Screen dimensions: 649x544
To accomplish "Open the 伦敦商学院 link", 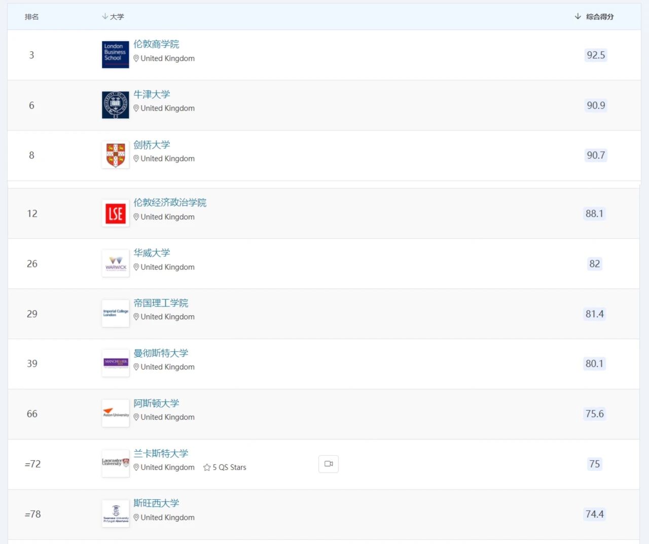I will click(156, 44).
